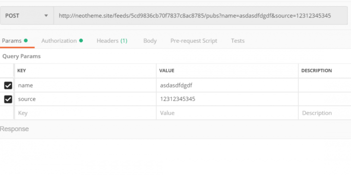Click the 12312345345 value cell
The height and width of the screenshot is (175, 351).
227,99
